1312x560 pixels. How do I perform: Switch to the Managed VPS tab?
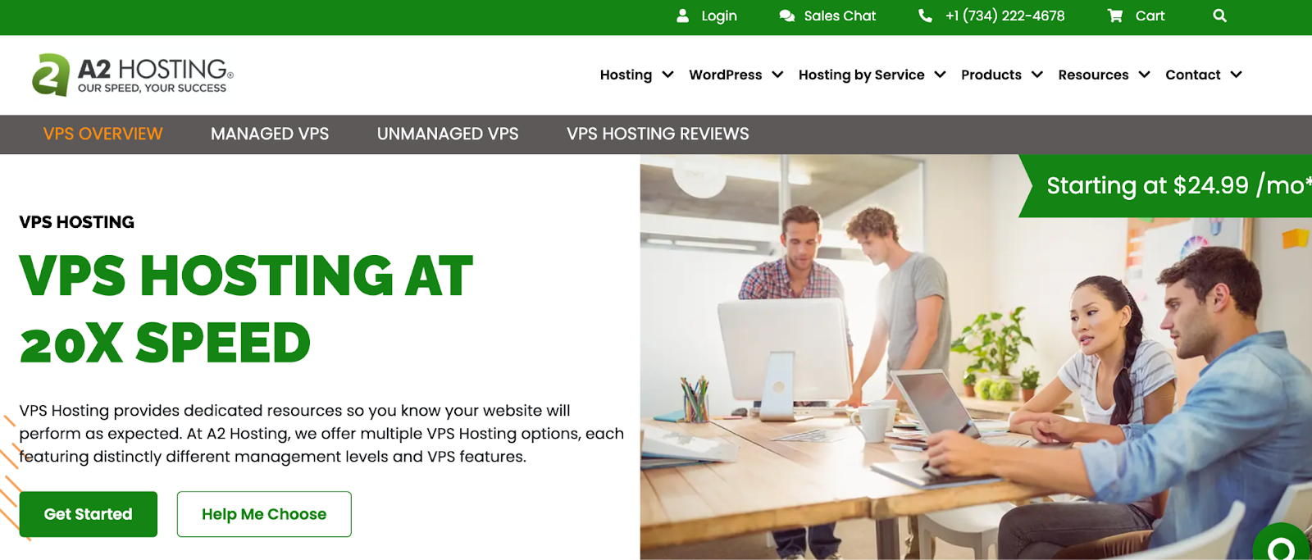[x=270, y=134]
